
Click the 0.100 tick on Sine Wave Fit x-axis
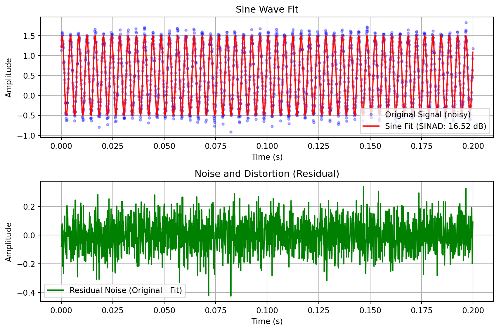[267, 146]
